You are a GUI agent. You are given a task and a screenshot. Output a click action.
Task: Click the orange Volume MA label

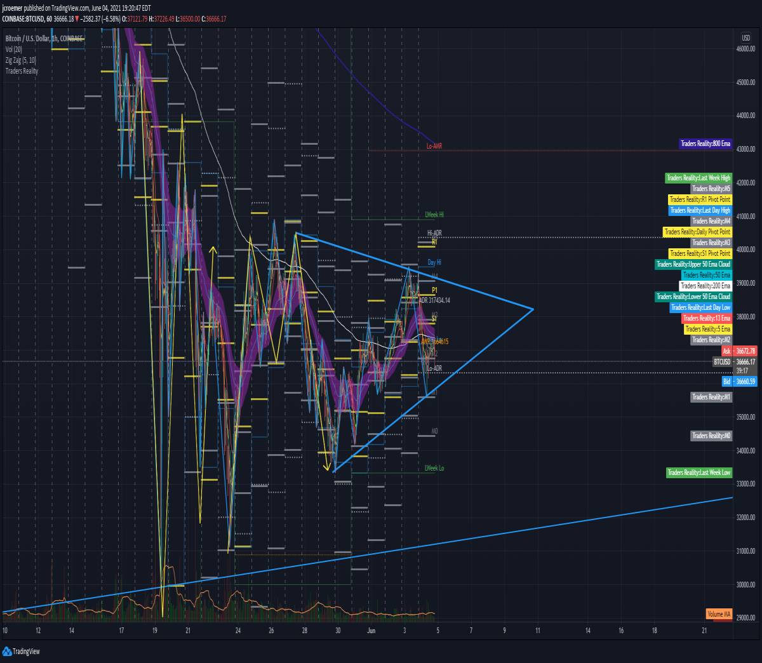tap(719, 614)
